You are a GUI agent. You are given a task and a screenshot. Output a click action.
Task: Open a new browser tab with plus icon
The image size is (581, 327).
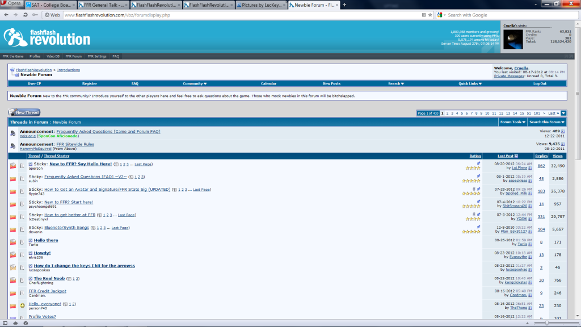point(344,5)
